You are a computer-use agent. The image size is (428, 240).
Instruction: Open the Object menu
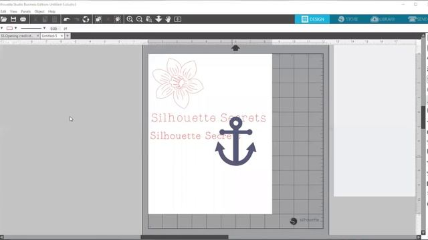click(39, 11)
